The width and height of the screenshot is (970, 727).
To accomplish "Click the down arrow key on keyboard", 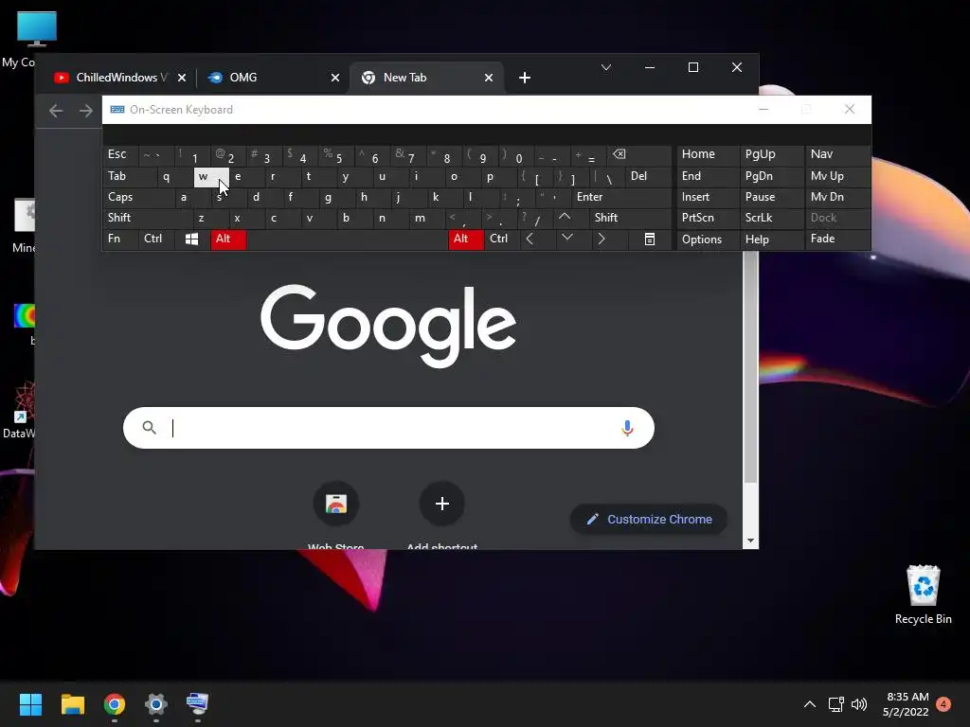I will [x=567, y=239].
